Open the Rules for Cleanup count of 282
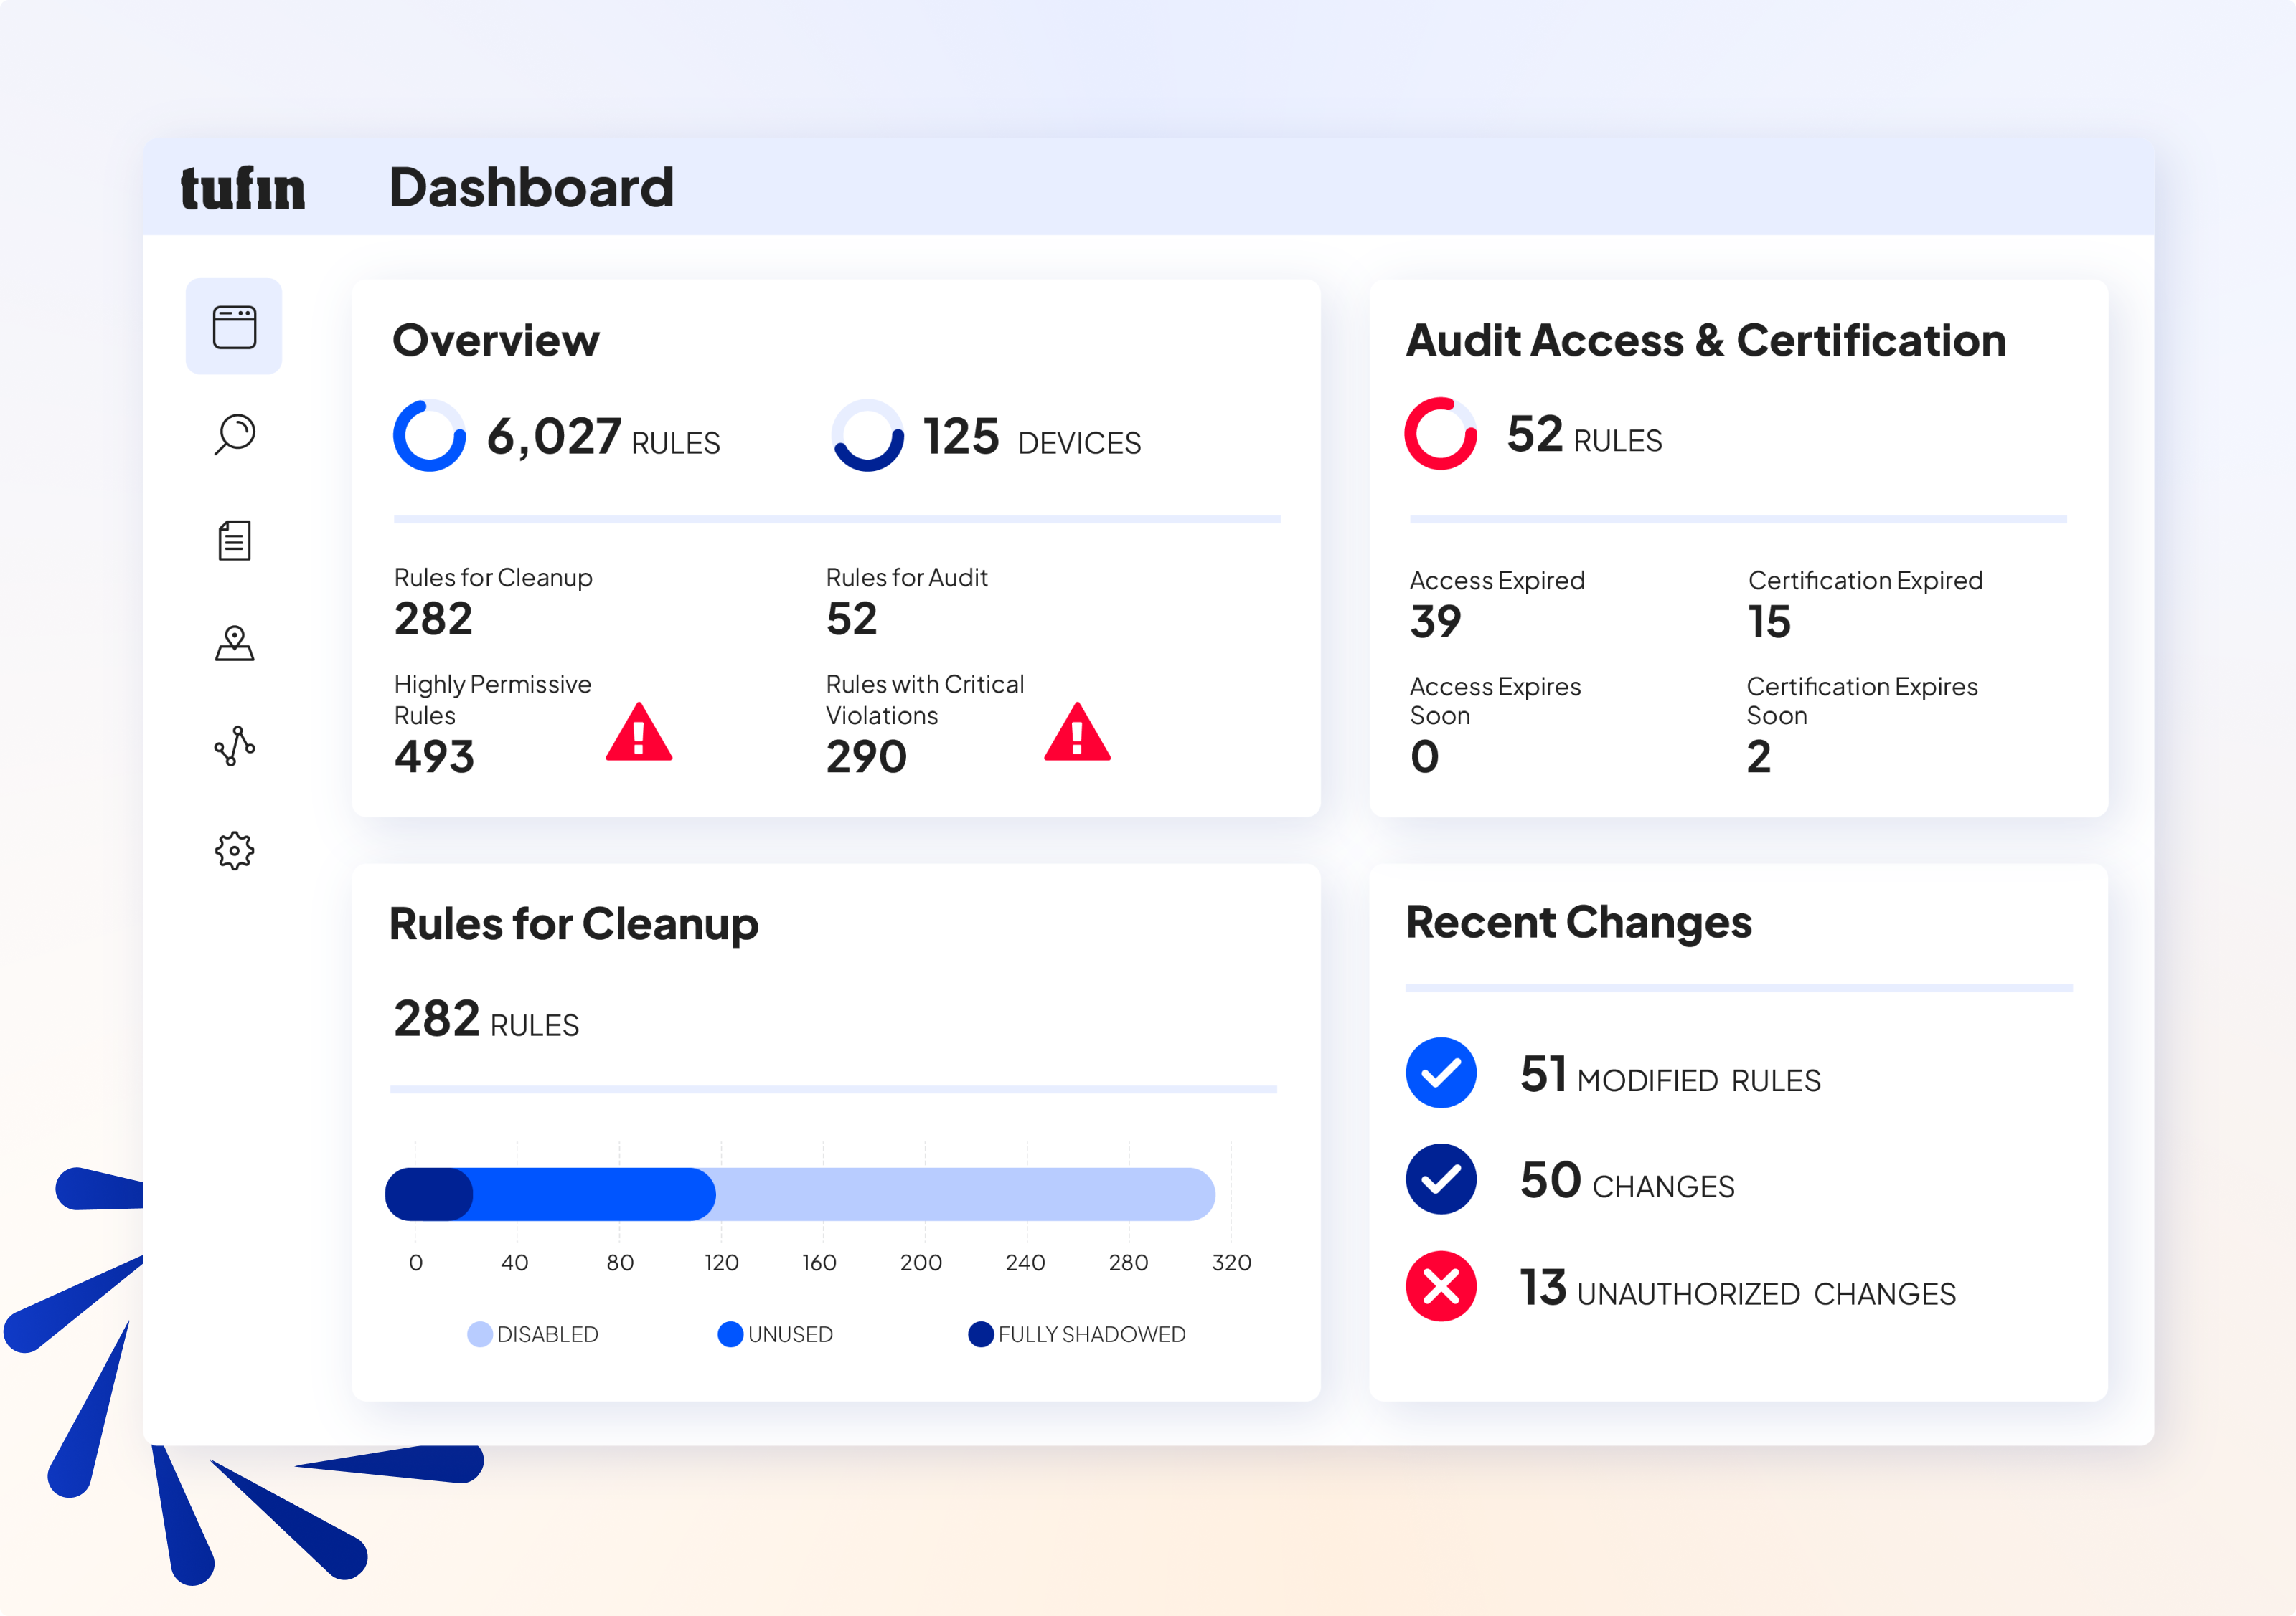 tap(433, 617)
